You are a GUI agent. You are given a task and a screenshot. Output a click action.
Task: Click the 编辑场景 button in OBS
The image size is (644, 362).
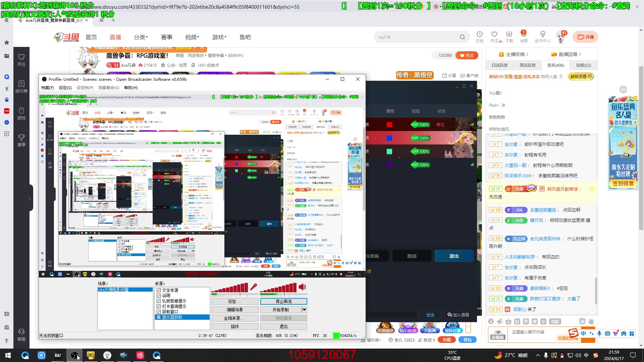235,310
